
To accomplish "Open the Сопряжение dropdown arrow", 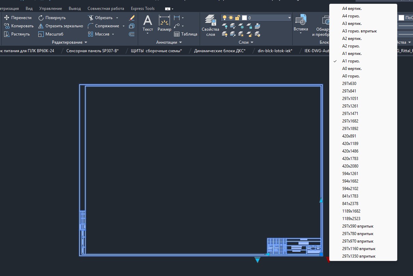I will pyautogui.click(x=124, y=26).
